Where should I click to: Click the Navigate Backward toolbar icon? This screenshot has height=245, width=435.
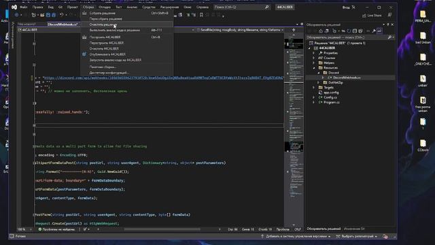[x=16, y=15]
